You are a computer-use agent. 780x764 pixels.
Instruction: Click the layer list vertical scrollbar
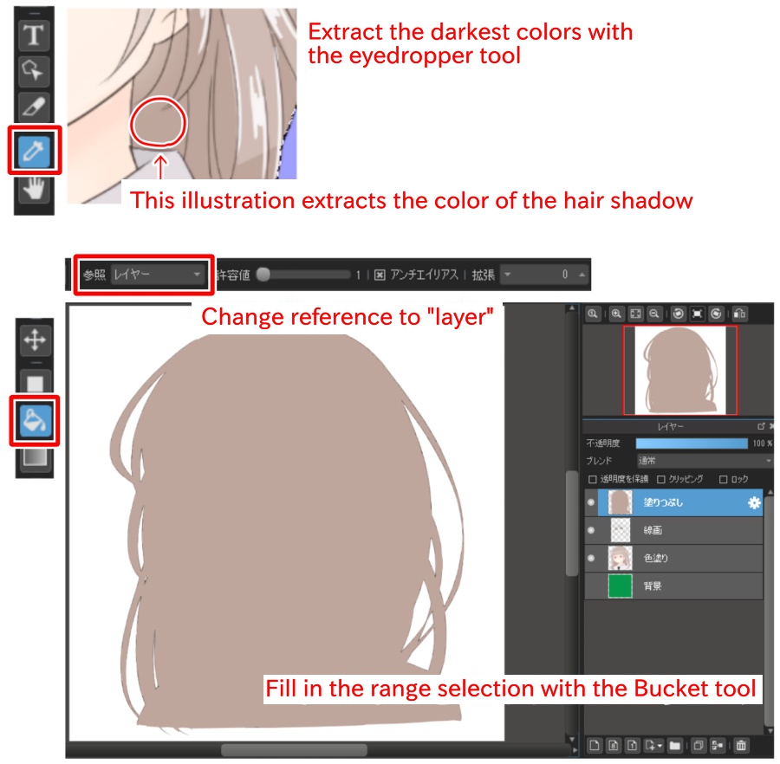coord(769,611)
